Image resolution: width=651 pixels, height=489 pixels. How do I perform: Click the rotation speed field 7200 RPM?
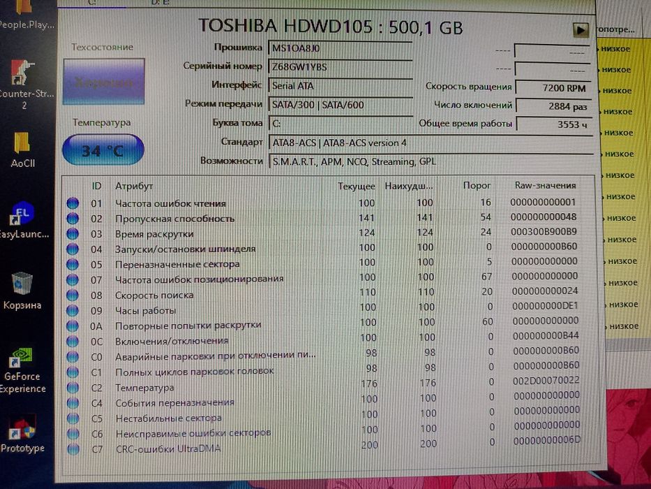click(x=552, y=88)
